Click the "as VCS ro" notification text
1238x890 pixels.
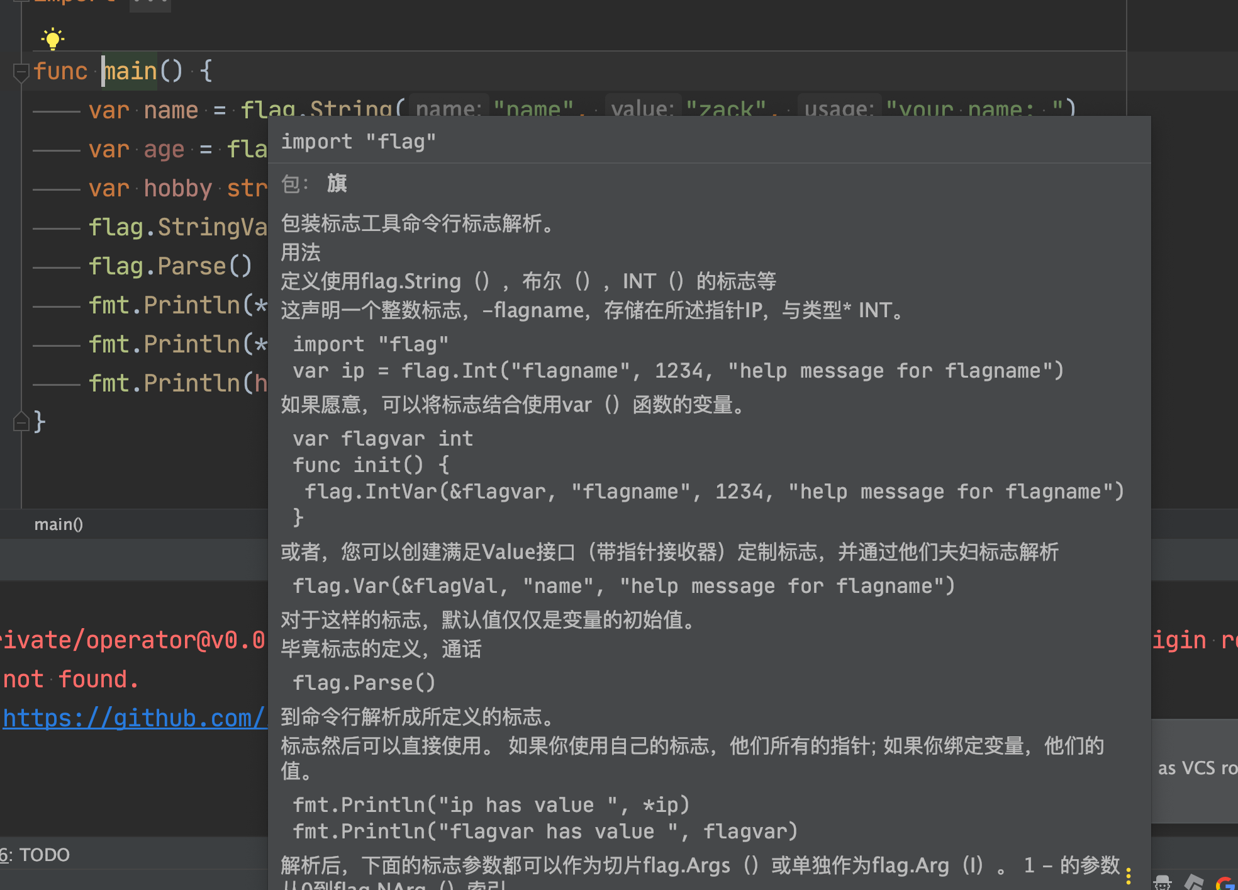tap(1197, 768)
